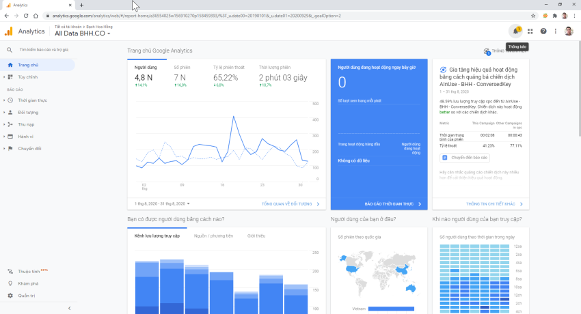Expand Thời gian thực sidebar section
The width and height of the screenshot is (581, 314).
point(4,100)
